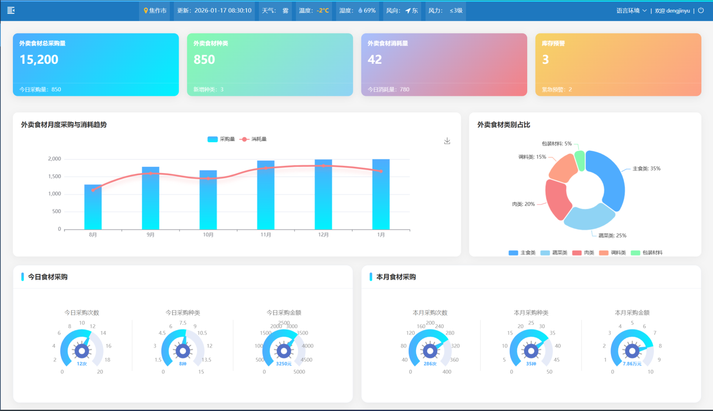Toggle 消耗量 series in chart legend
The width and height of the screenshot is (713, 411).
pyautogui.click(x=253, y=139)
